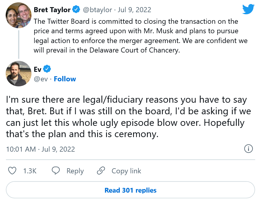Click the Ev display name

pyautogui.click(x=38, y=69)
